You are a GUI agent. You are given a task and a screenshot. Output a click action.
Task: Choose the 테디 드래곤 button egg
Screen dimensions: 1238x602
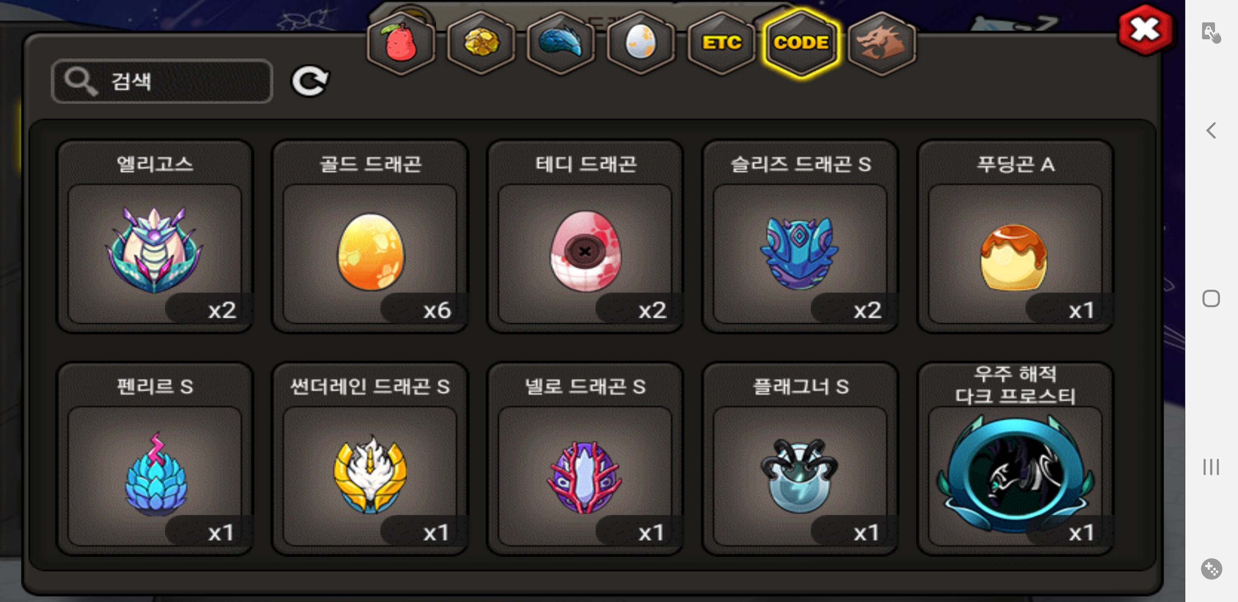585,236
